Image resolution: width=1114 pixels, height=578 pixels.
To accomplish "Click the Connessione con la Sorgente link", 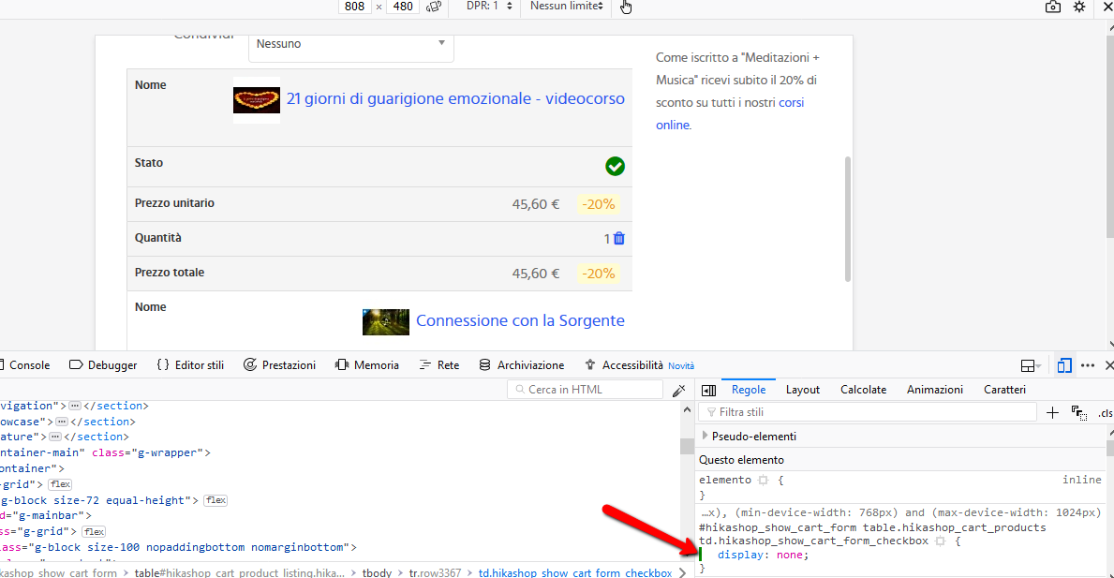I will click(520, 321).
